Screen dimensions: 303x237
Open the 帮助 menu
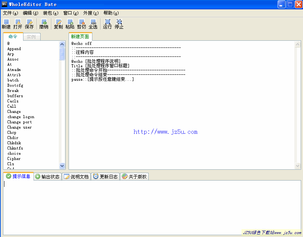(111, 13)
